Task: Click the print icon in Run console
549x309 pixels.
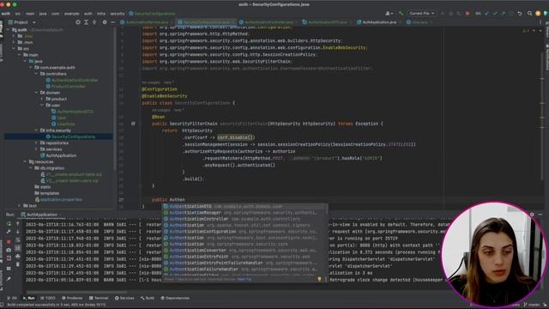Action: (x=18, y=257)
